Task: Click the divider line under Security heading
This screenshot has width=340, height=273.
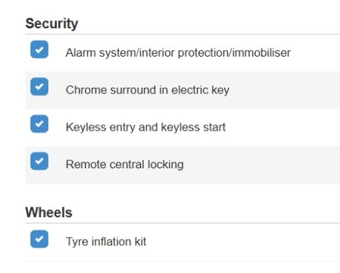Action: (x=183, y=34)
